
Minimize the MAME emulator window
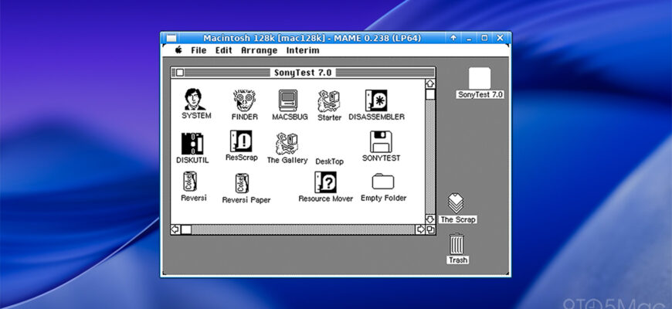(469, 38)
